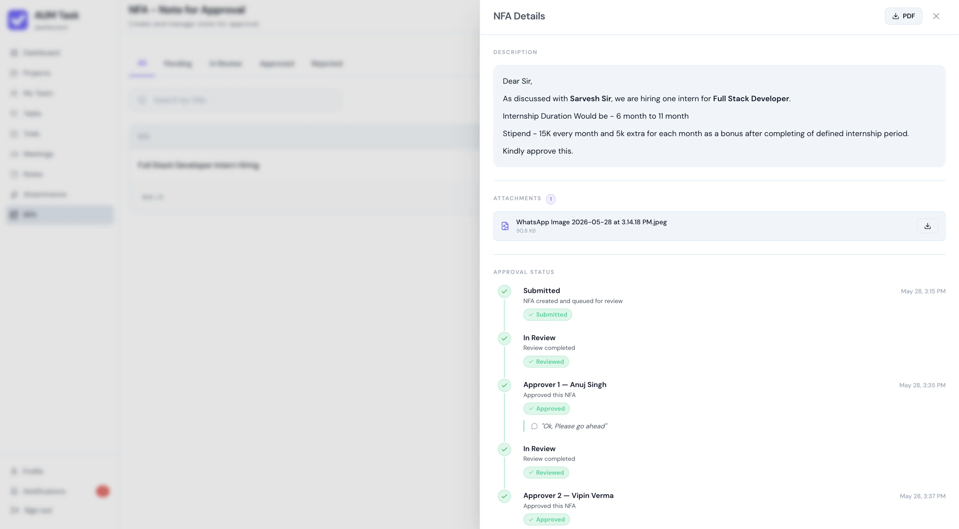Click the Approved badge under Vipin Verma
This screenshot has width=959, height=529.
pos(546,519)
